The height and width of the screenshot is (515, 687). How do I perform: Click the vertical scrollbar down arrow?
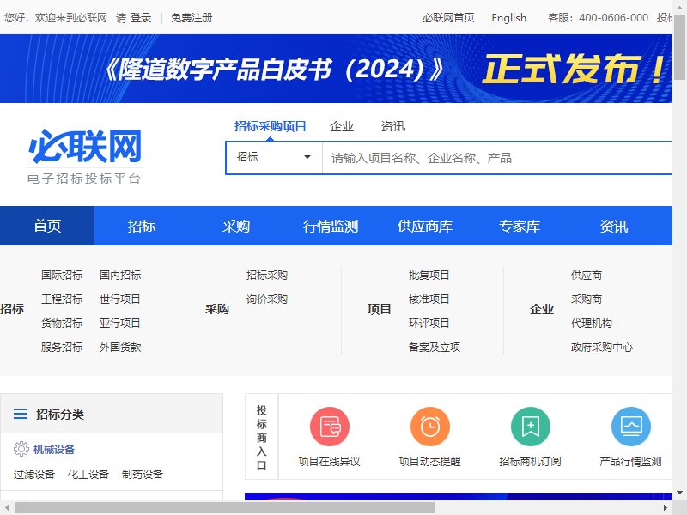pos(679,493)
